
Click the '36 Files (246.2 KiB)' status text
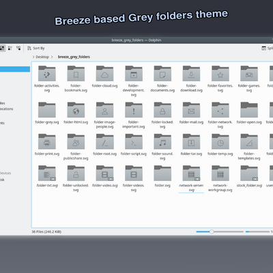pyautogui.click(x=46, y=232)
